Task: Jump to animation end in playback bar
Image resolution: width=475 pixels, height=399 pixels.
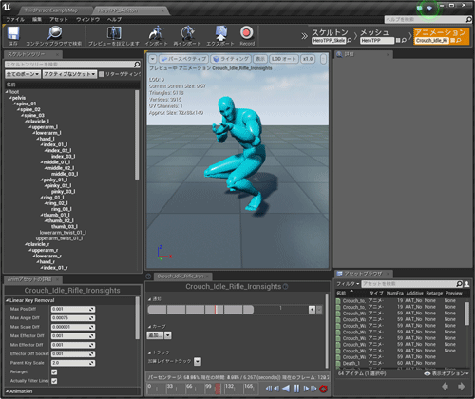Action: click(313, 389)
